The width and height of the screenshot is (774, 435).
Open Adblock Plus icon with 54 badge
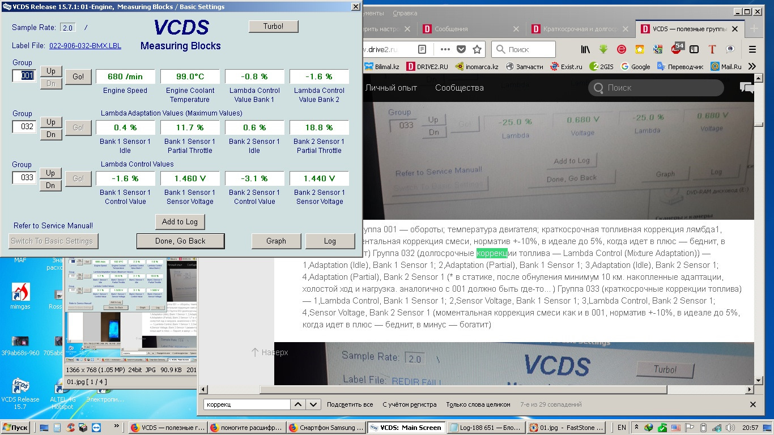point(677,49)
